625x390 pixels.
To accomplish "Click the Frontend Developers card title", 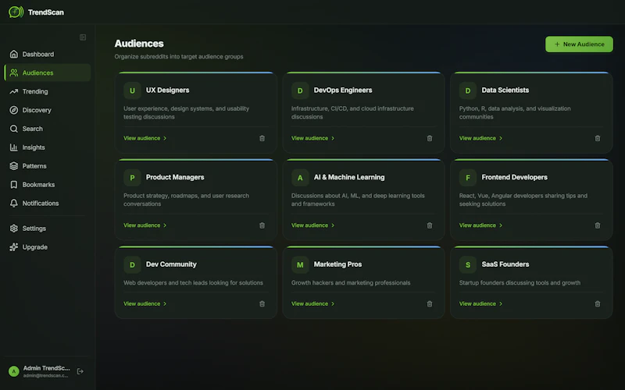I will coord(514,178).
